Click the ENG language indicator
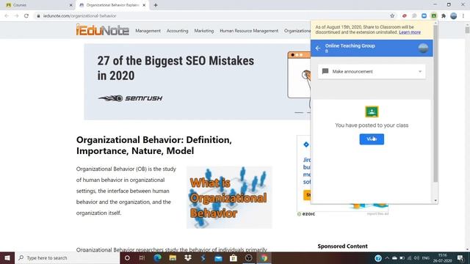This screenshot has width=470, height=264. click(x=426, y=257)
